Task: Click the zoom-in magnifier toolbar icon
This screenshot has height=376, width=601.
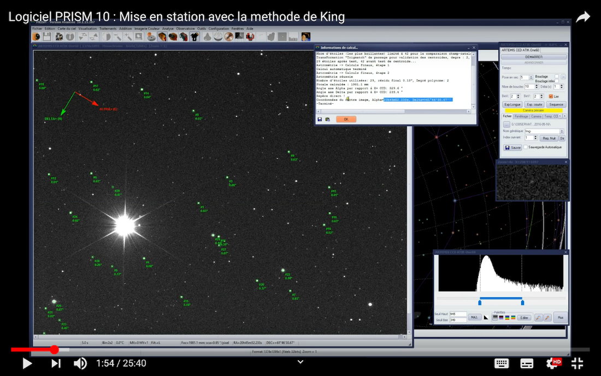Action: pos(127,37)
